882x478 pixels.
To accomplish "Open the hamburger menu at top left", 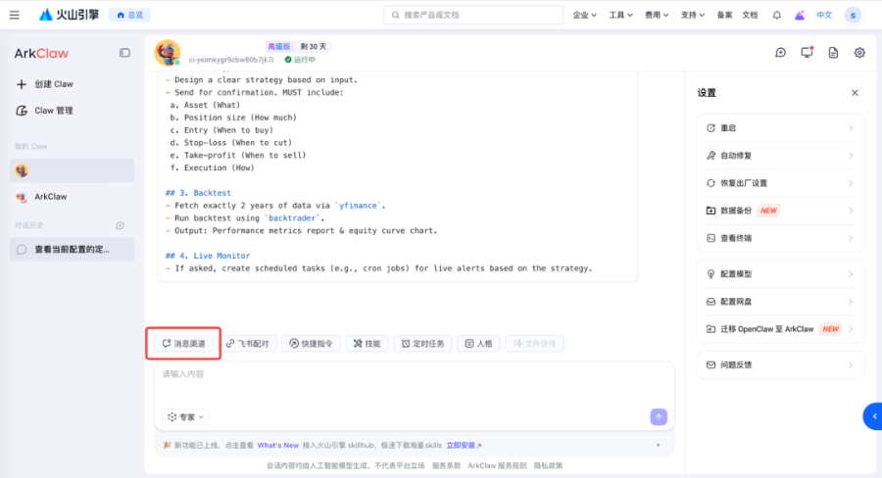I will [x=15, y=16].
